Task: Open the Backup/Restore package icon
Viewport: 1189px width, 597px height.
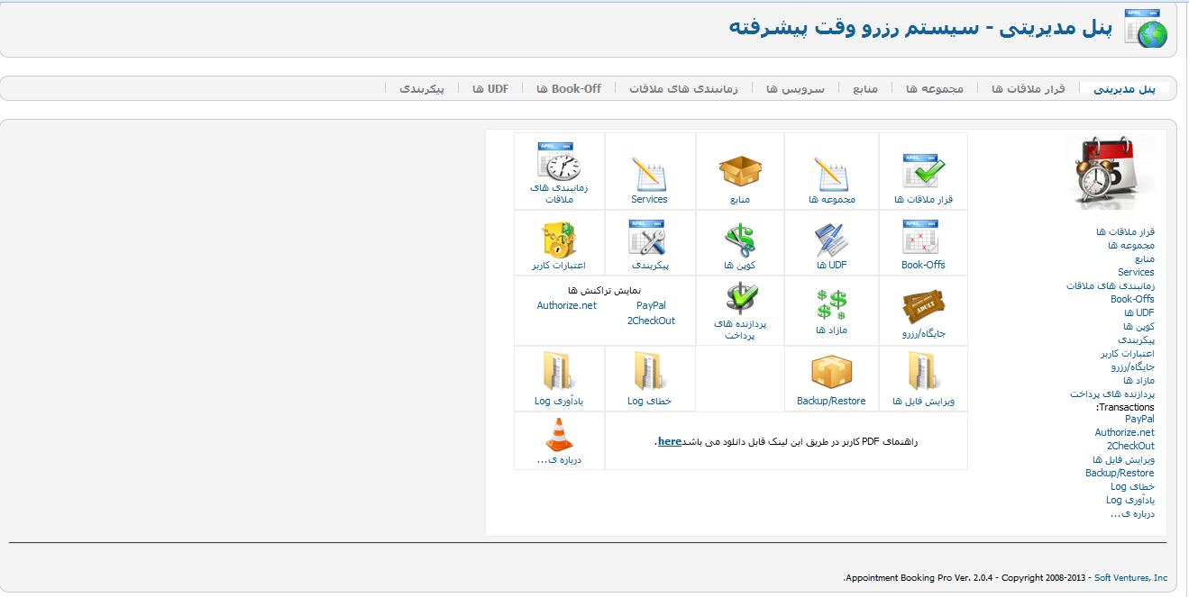Action: [831, 372]
